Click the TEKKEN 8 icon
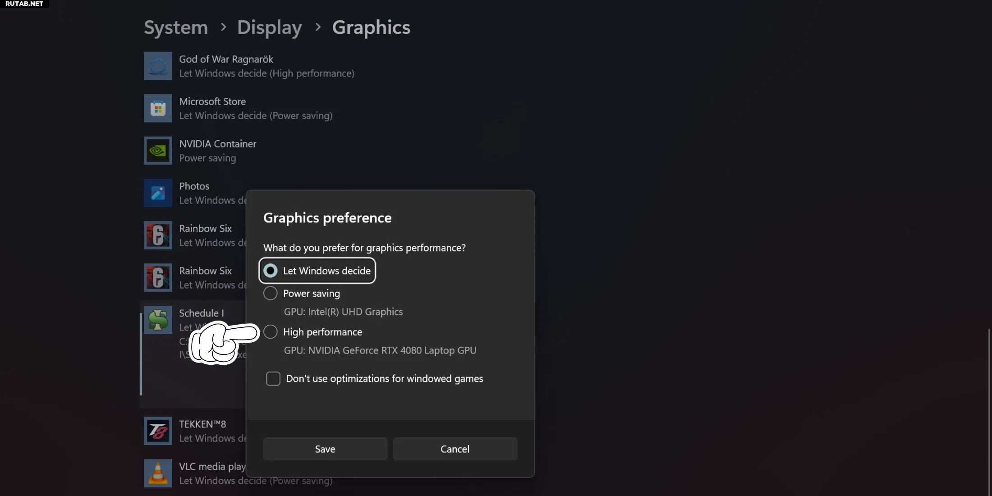The image size is (992, 496). (x=158, y=431)
